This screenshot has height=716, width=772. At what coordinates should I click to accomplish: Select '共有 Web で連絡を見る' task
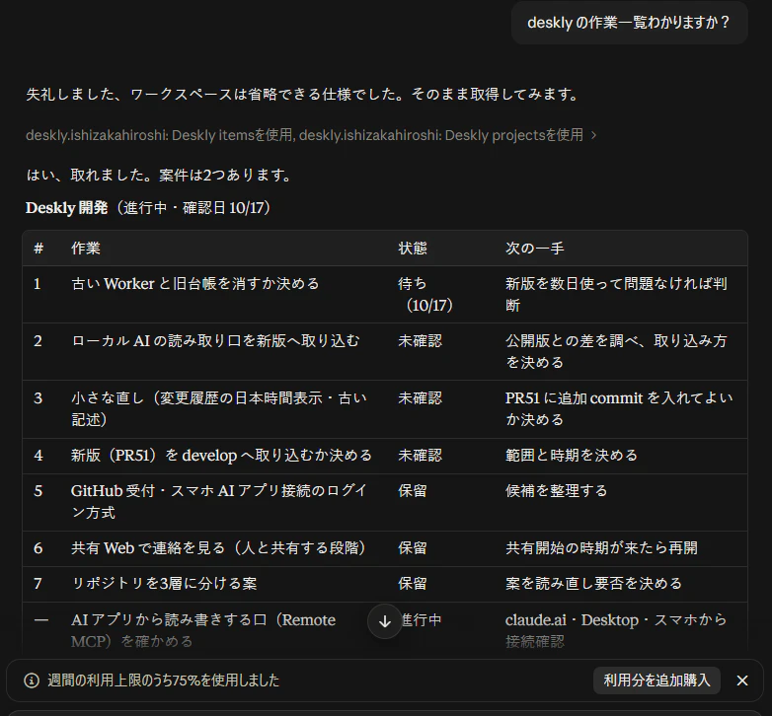[x=218, y=548]
